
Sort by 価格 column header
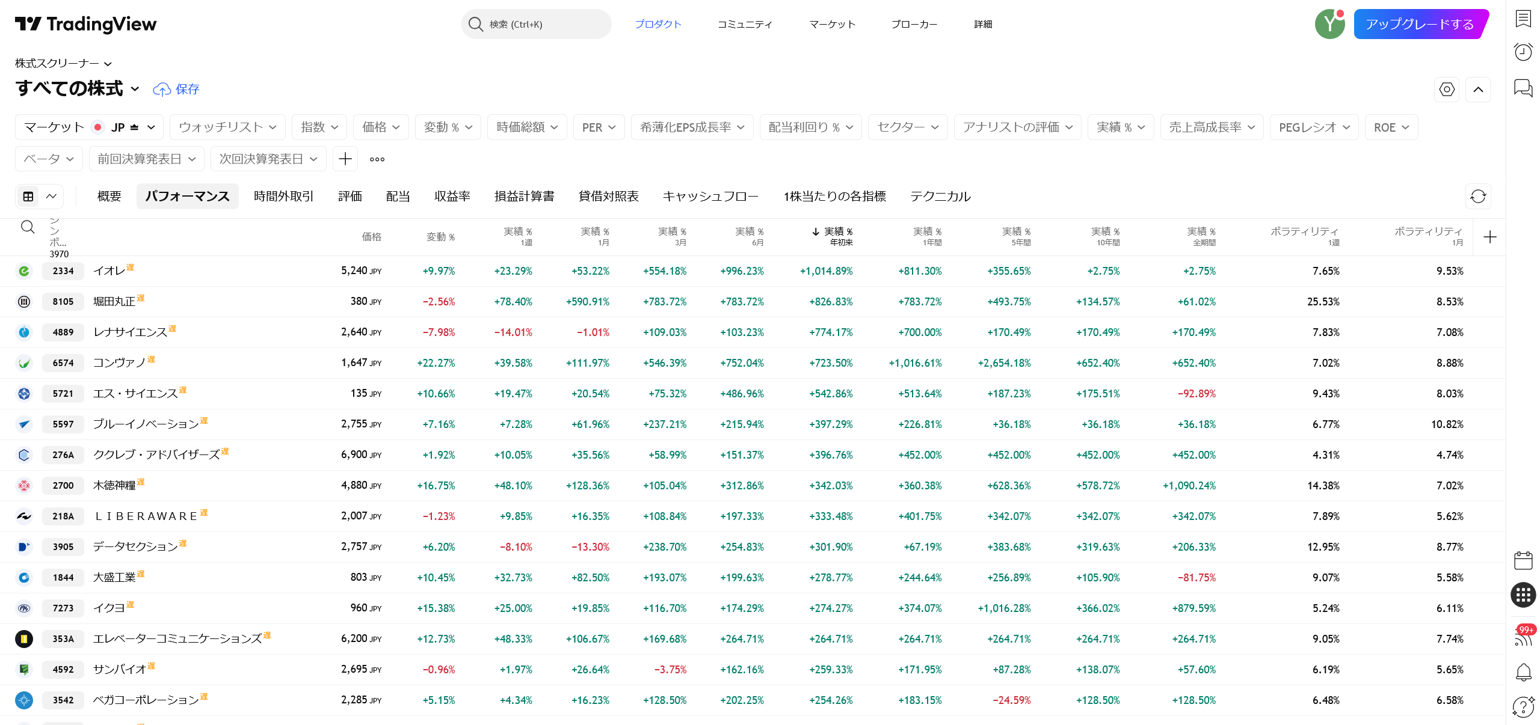[x=371, y=237]
